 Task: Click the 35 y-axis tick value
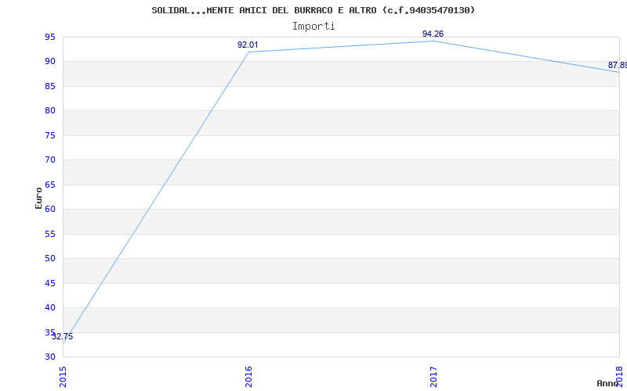point(50,332)
